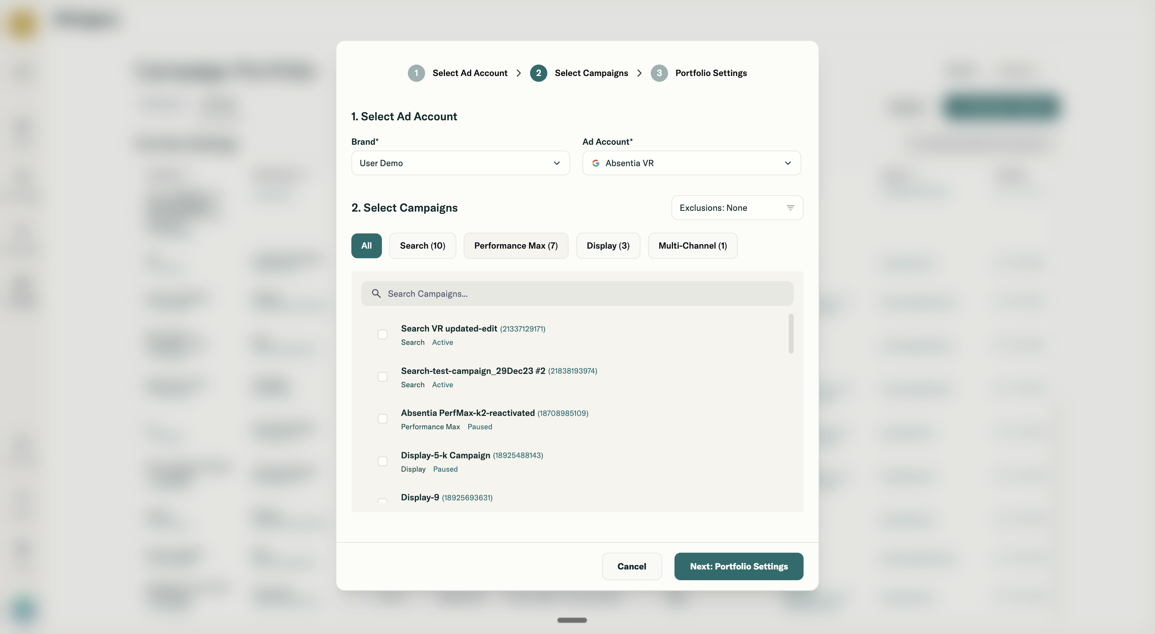Switch to Display (3) campaign tab
1155x634 pixels.
(x=608, y=246)
